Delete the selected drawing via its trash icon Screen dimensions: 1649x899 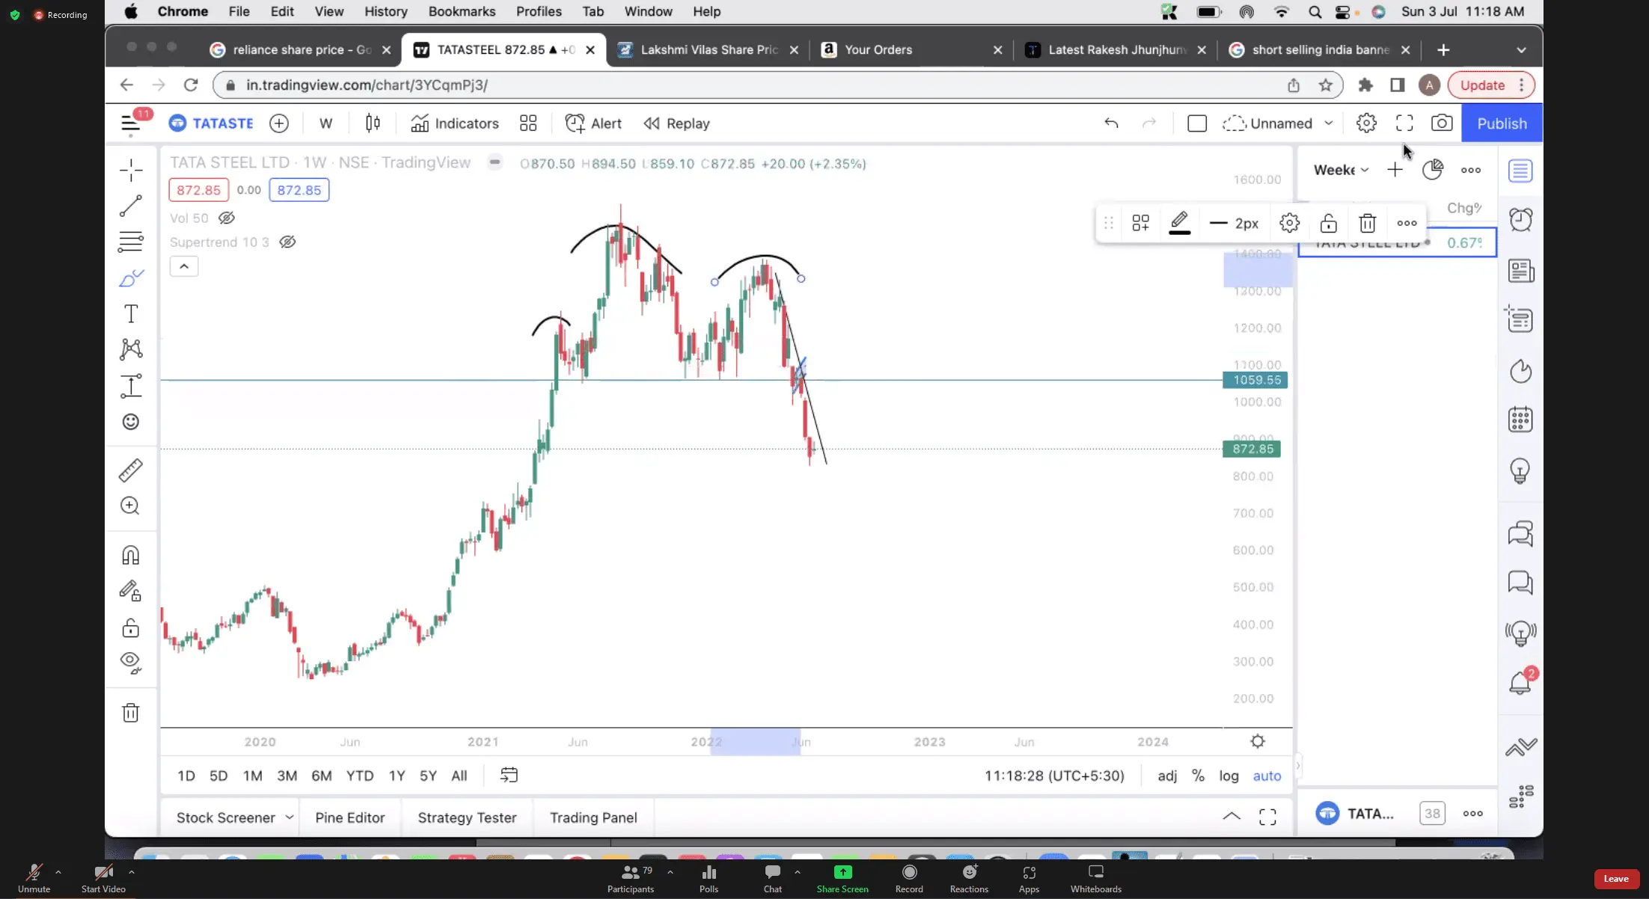pos(1367,223)
